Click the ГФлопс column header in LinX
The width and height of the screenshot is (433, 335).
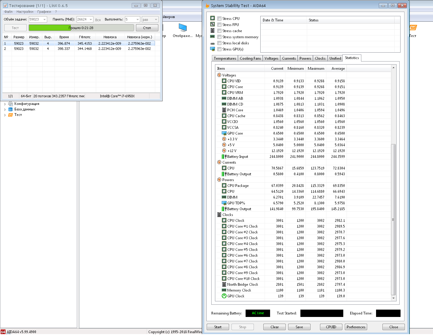(85, 37)
